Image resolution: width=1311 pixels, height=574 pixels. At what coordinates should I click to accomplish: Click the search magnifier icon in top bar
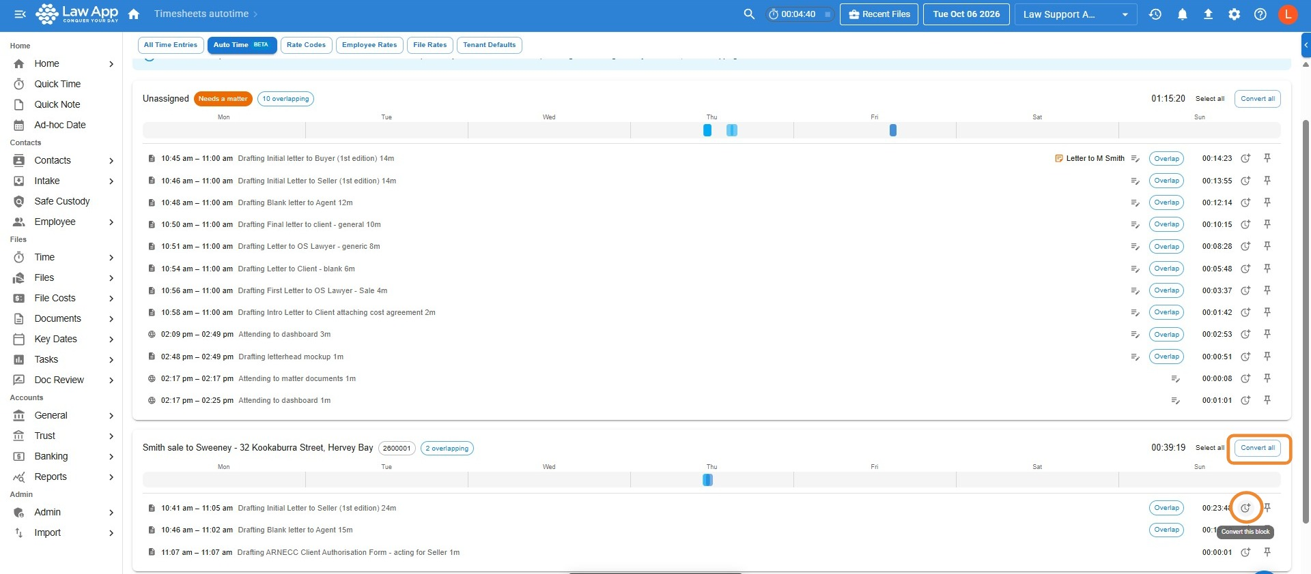749,14
